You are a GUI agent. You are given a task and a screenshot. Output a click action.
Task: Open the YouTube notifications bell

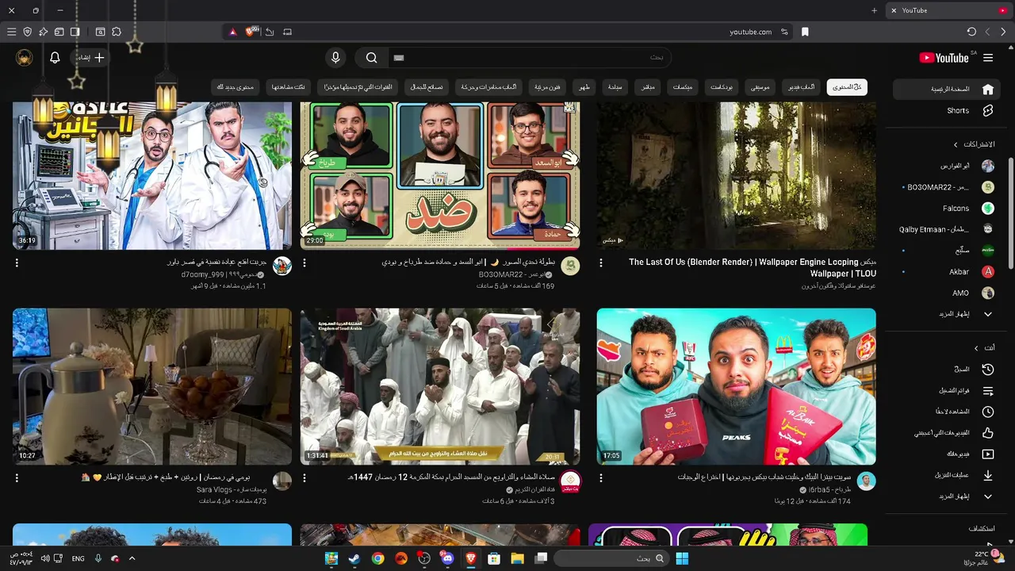55,57
